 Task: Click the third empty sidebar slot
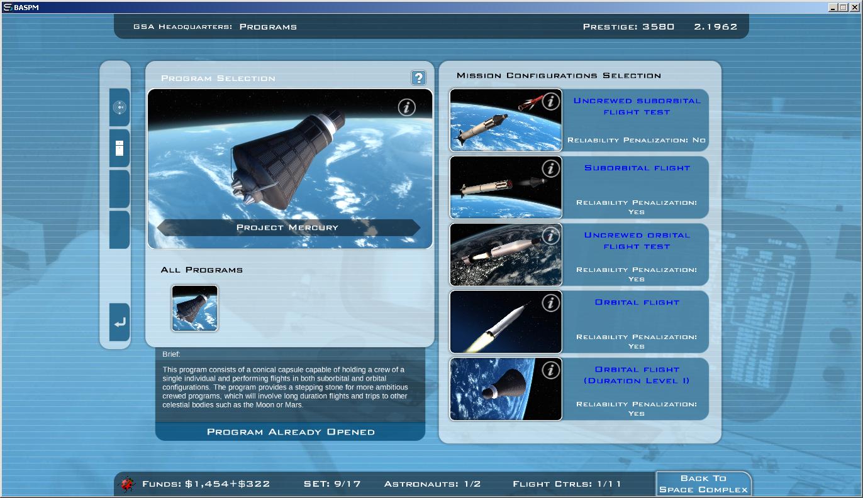[x=120, y=189]
